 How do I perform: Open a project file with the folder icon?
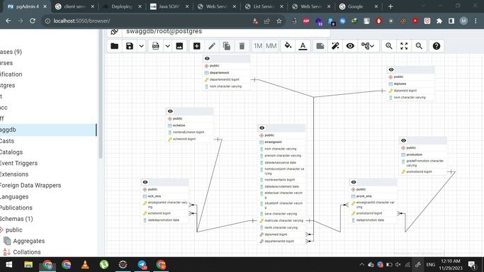click(115, 46)
